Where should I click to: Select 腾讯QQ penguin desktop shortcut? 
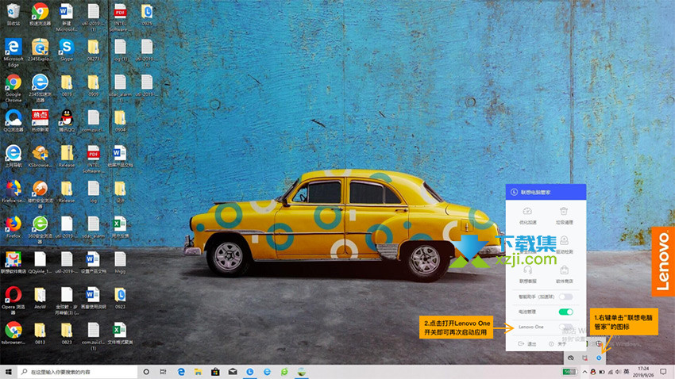click(x=66, y=121)
